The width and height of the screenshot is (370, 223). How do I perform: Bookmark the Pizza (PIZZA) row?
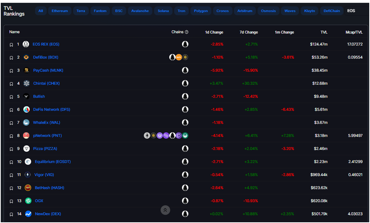point(11,149)
